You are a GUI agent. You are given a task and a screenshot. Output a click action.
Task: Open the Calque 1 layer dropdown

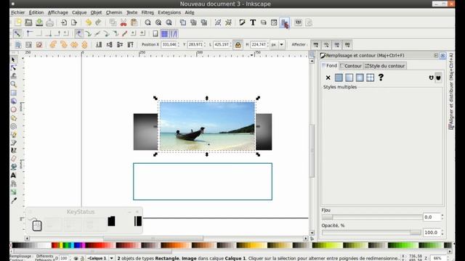pyautogui.click(x=111, y=258)
